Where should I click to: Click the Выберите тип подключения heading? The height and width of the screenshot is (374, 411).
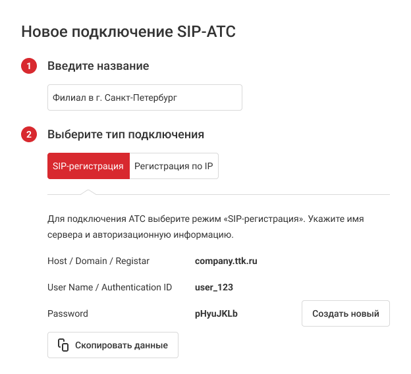click(x=126, y=134)
